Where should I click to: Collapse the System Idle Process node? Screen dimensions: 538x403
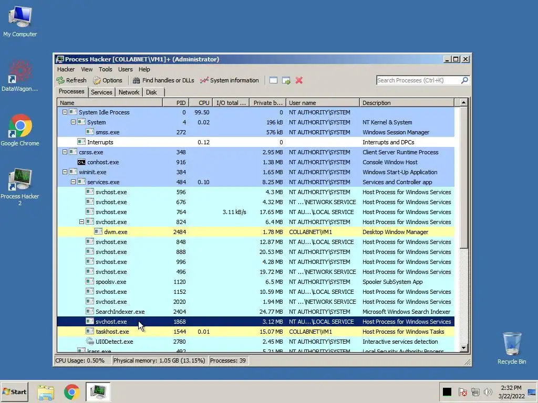coord(65,112)
